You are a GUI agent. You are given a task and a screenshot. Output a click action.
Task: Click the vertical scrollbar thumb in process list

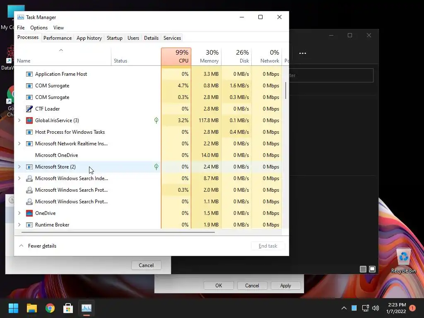[x=286, y=91]
